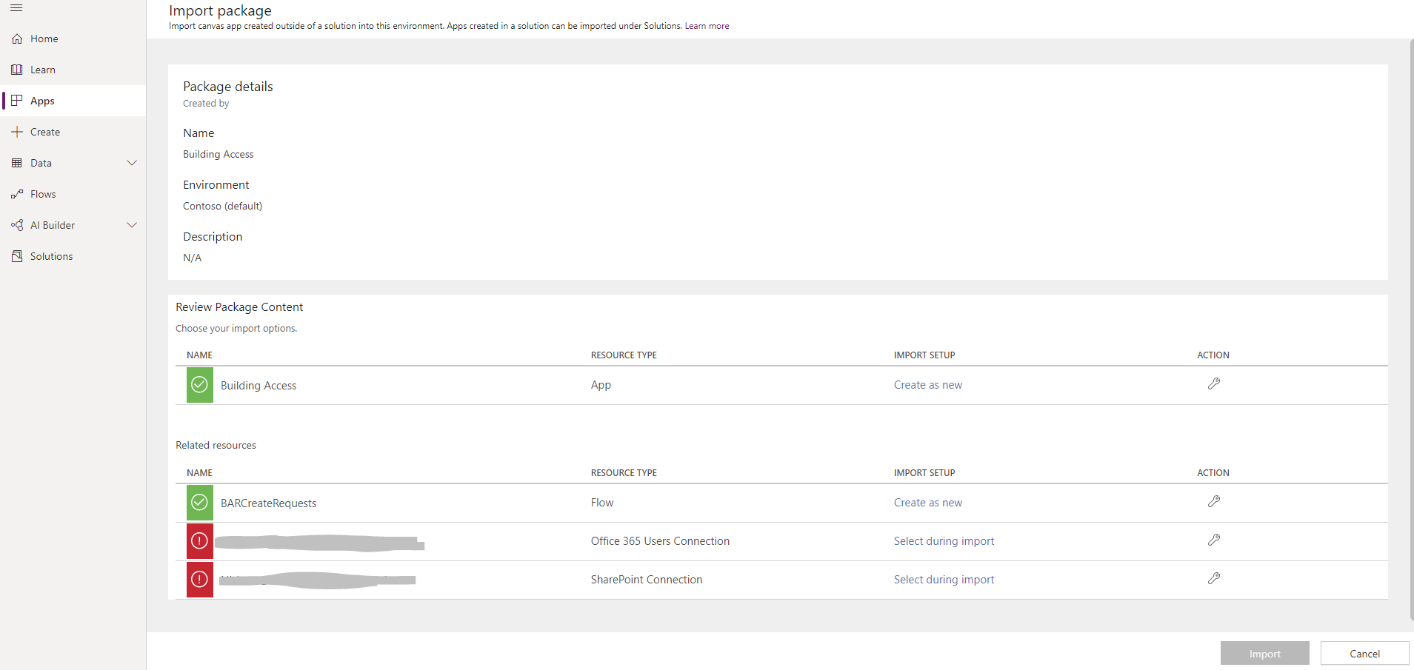The image size is (1414, 670).
Task: Click the vertical scrollbar on right
Action: point(1410,326)
